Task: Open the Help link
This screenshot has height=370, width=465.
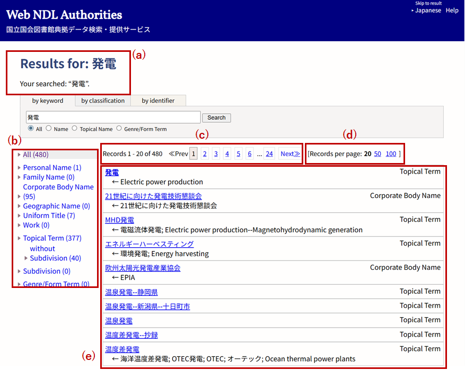Action: (x=452, y=11)
